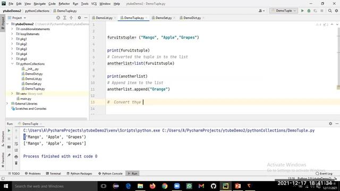Open Python Console tool window
340x191 pixels.
(110, 173)
